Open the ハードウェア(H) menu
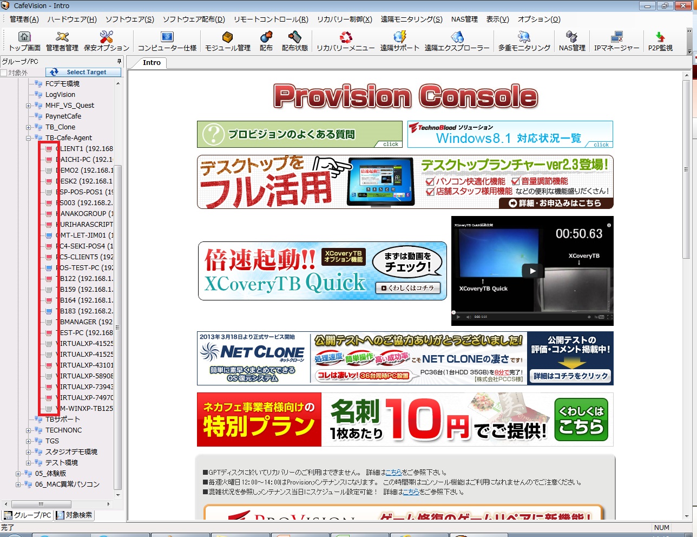 pyautogui.click(x=72, y=19)
